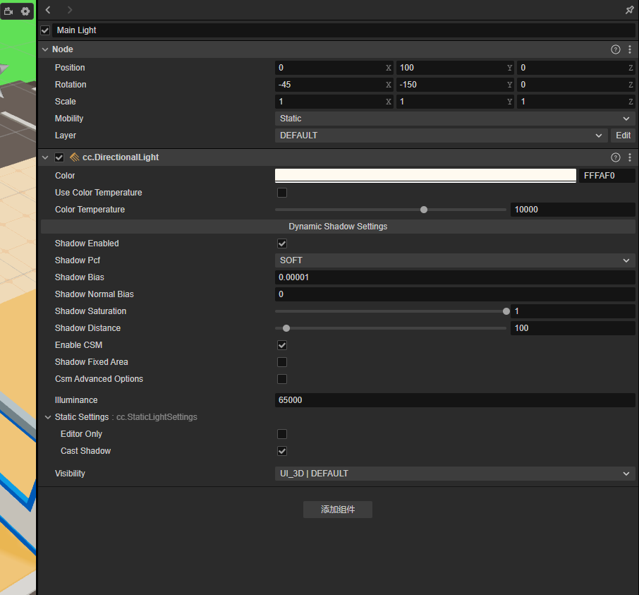The image size is (639, 595).
Task: Click the back navigation arrow
Action: tap(48, 10)
